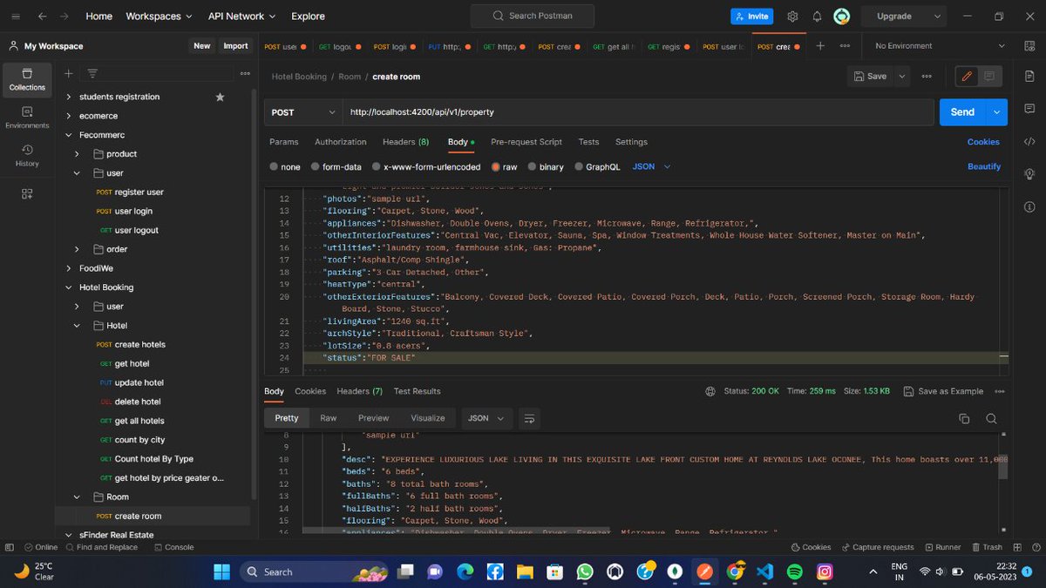Click the Import button
The image size is (1046, 588).
pos(235,46)
